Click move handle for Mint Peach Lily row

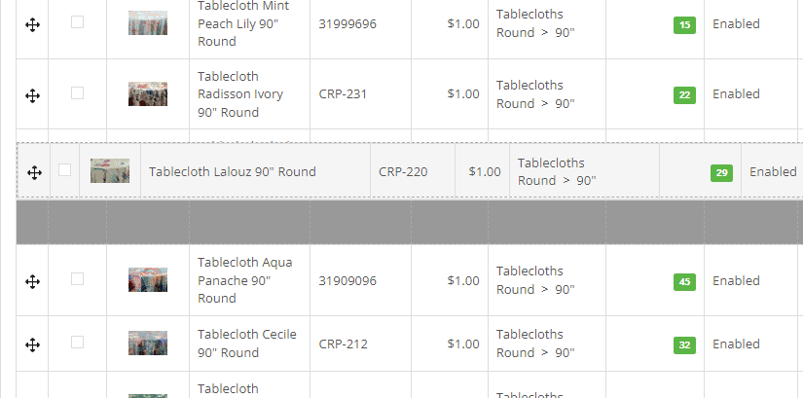pos(32,24)
